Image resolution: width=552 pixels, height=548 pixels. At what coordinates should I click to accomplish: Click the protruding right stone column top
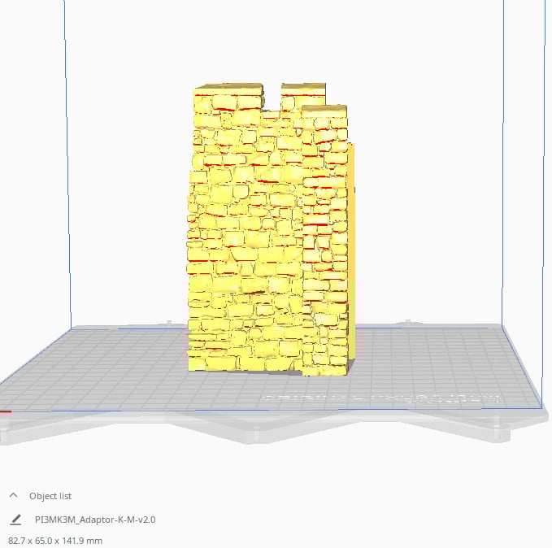point(324,110)
